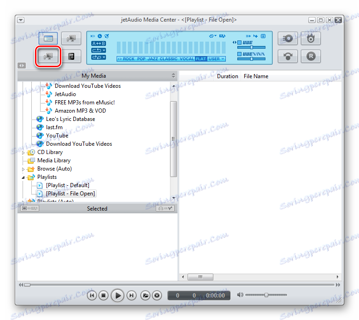
Task: Click the toolbar mode button outlined in red
Action: (x=48, y=56)
